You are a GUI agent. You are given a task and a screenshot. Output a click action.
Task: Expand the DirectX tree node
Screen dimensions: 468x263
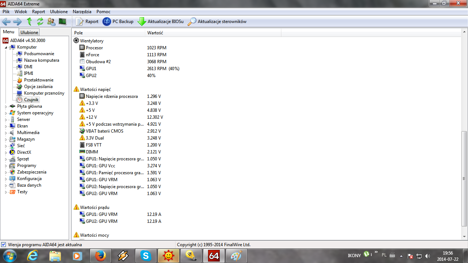point(6,153)
